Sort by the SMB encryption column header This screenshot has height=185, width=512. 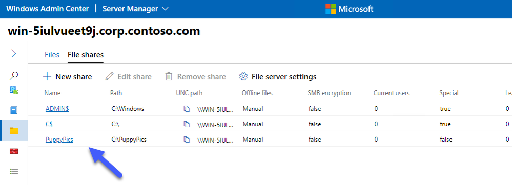(x=329, y=93)
